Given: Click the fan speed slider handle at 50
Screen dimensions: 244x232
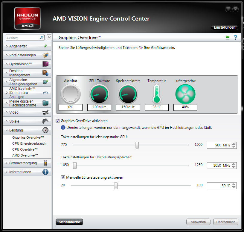Looking at the screenshot, I should [116, 185].
